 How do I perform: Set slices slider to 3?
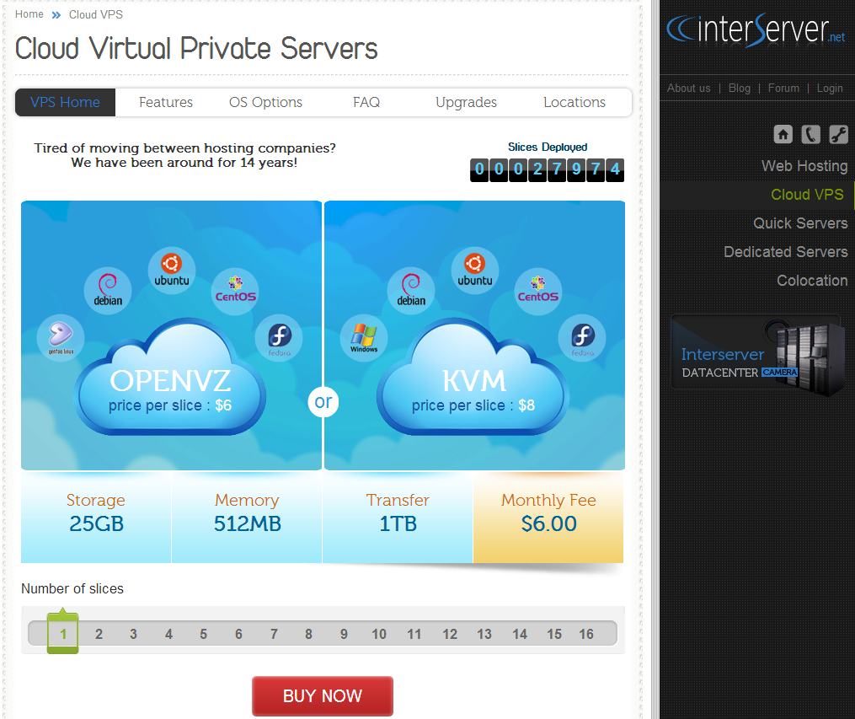[x=133, y=634]
